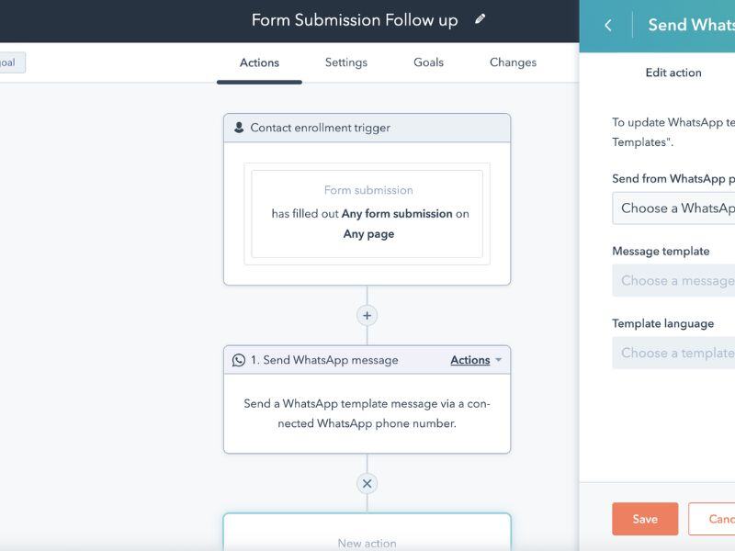Click WhatsApp template message description text

367,413
